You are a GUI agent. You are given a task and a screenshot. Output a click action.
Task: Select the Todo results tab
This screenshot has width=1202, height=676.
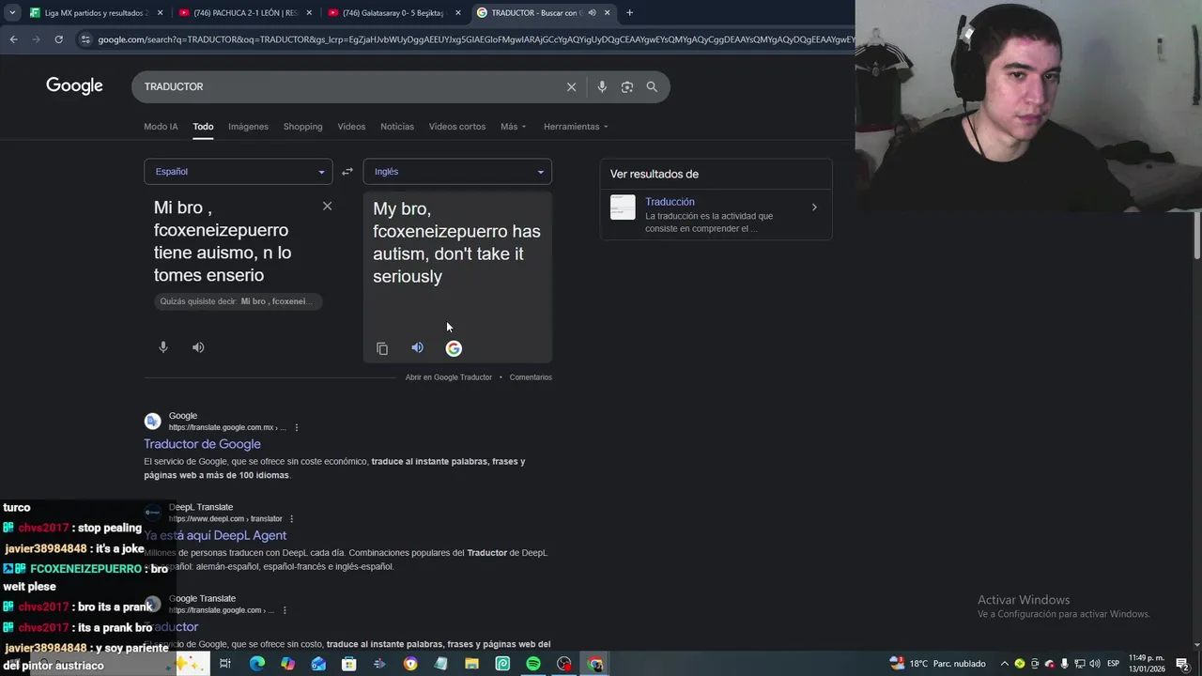(203, 127)
